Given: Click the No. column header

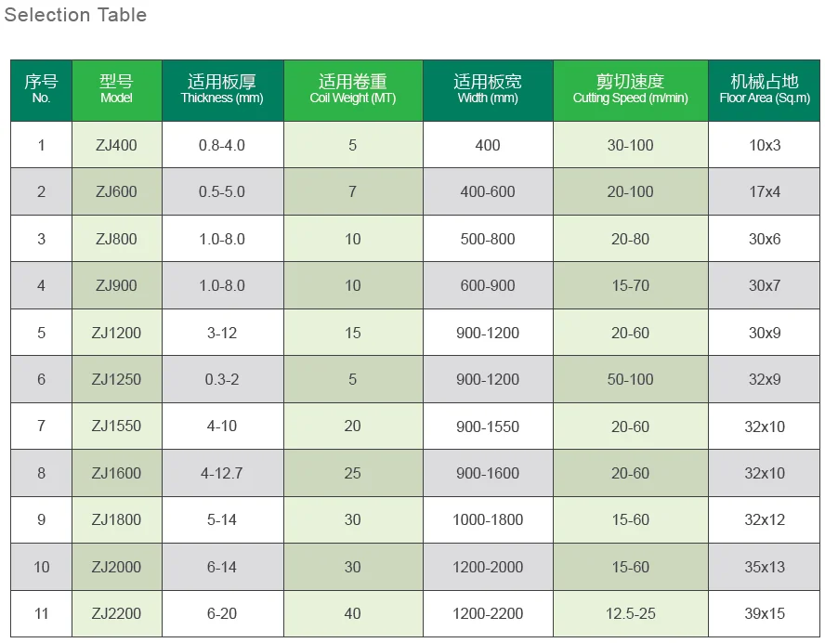Looking at the screenshot, I should pyautogui.click(x=41, y=89).
